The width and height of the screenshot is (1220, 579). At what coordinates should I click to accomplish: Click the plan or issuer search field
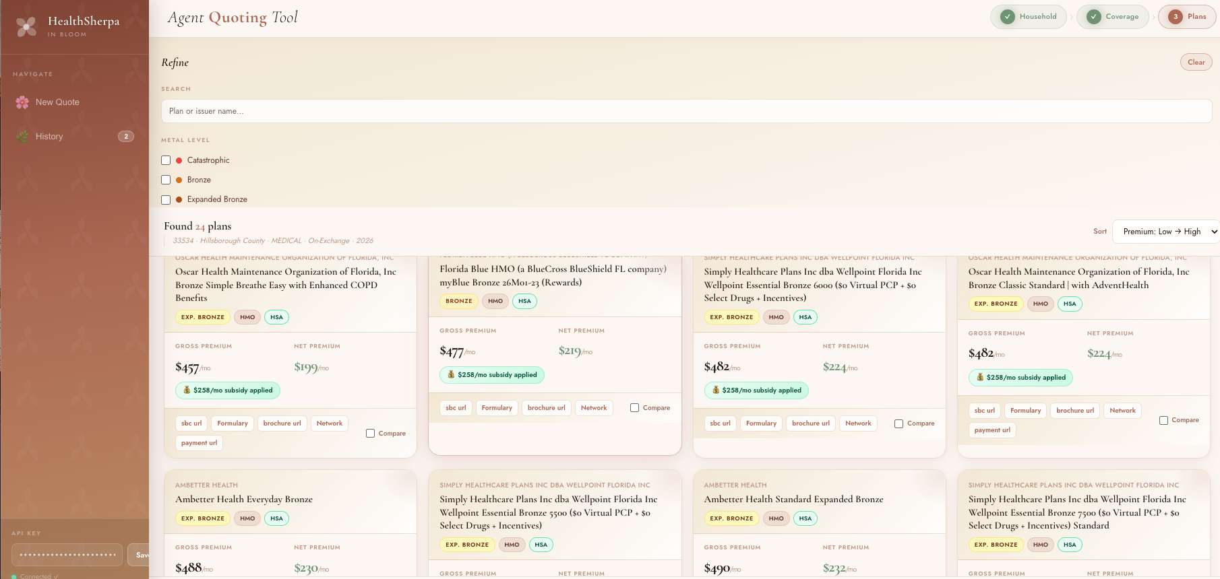[686, 111]
